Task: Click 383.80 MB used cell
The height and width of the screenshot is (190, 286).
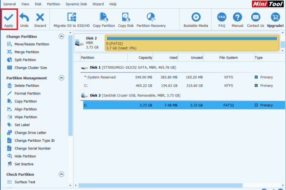Action: [x=169, y=77]
